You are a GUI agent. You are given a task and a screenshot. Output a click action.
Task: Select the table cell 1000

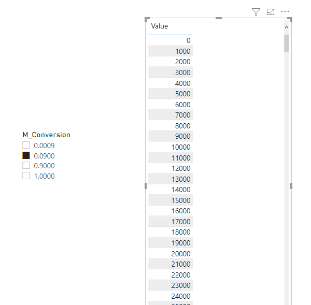click(171, 51)
